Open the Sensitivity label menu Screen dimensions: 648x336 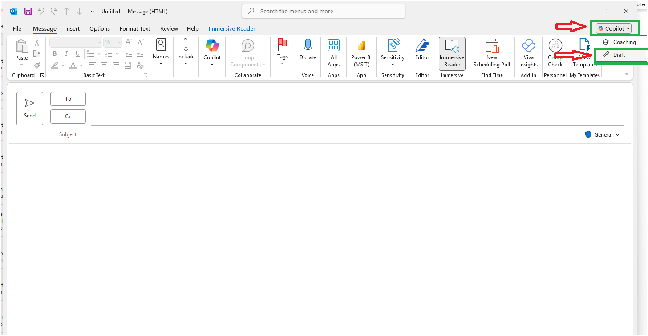tap(393, 53)
